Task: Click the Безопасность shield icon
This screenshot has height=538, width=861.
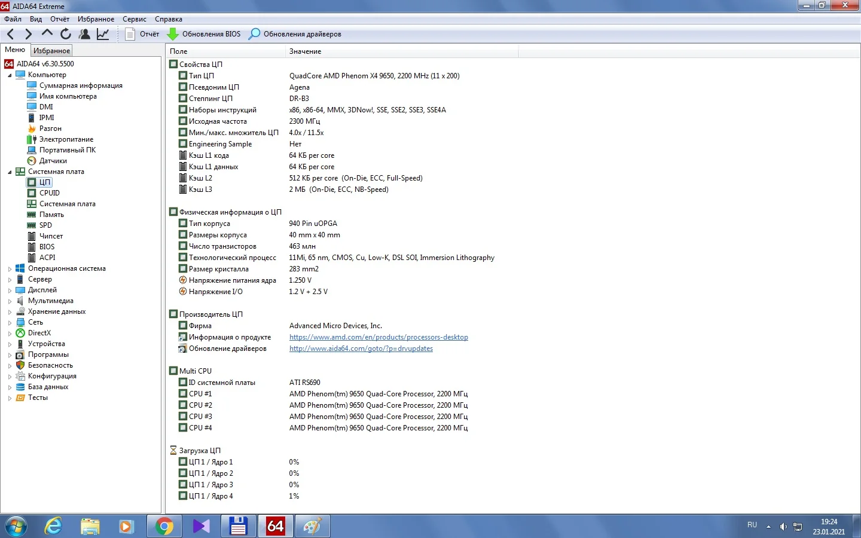Action: (x=20, y=365)
